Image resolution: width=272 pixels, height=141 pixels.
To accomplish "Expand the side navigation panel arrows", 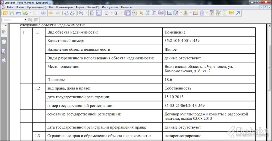I will click(x=6, y=25).
